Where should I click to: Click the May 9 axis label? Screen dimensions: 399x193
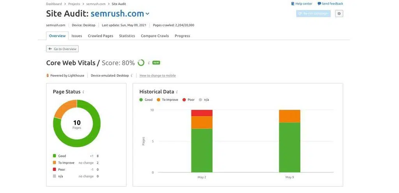pos(290,177)
